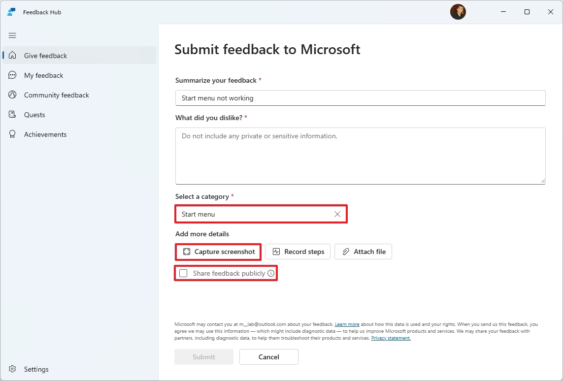Click the Attach file paperclip icon

[345, 252]
